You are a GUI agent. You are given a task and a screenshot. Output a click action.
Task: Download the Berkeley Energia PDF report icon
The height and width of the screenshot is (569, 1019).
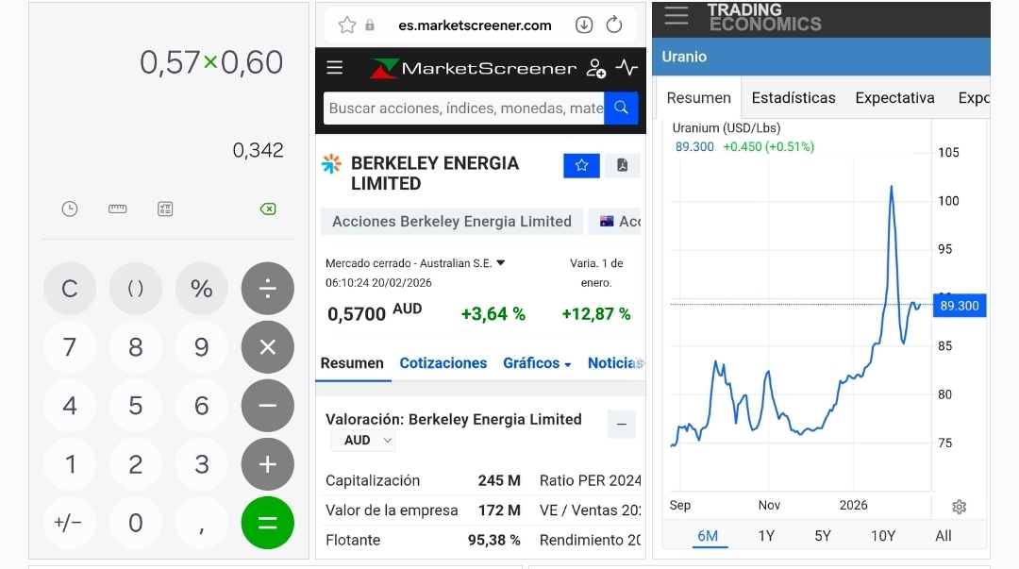click(622, 165)
